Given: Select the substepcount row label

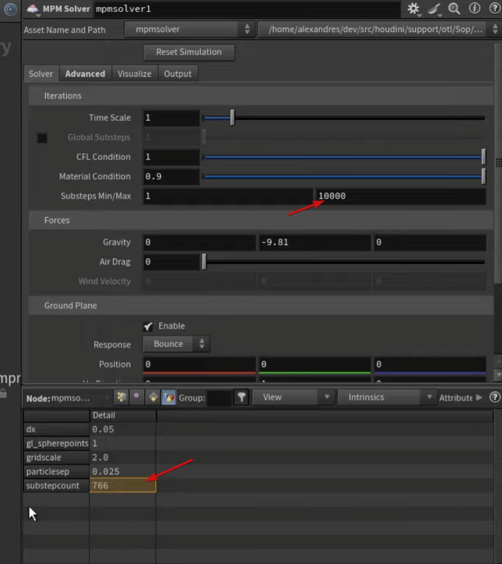Looking at the screenshot, I should click(x=57, y=486).
